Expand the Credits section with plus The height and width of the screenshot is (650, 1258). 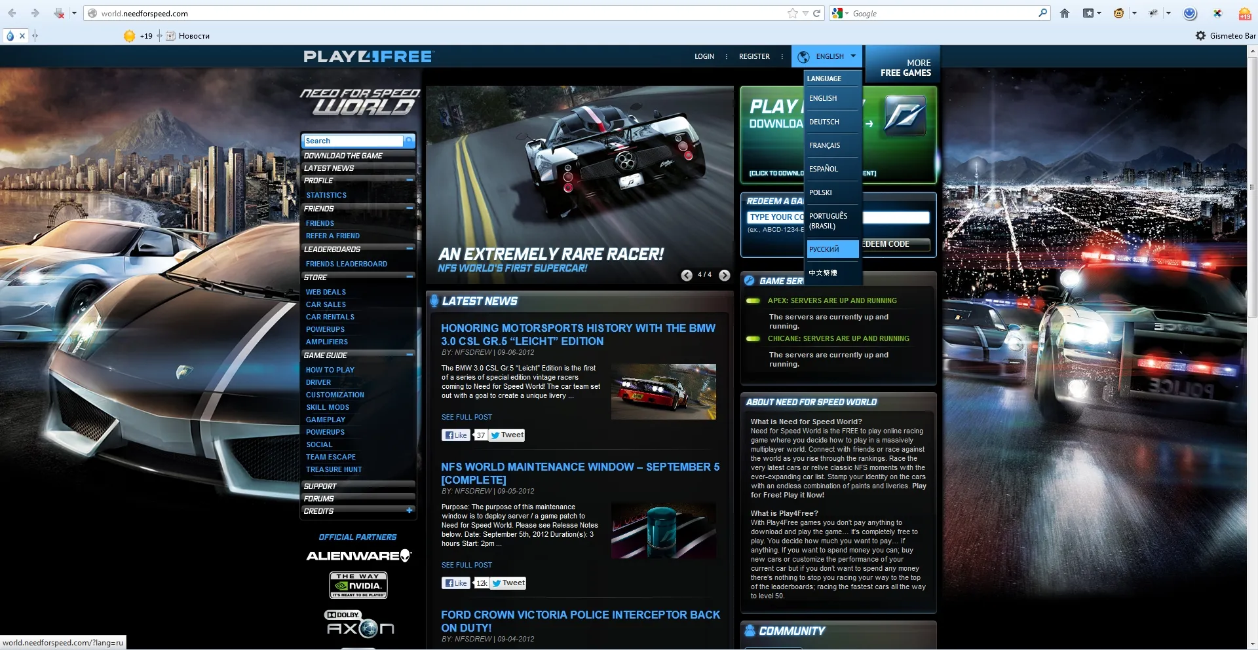pyautogui.click(x=410, y=511)
